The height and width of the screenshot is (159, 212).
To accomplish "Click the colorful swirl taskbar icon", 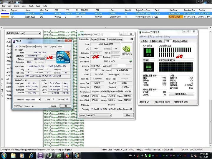I will 68,155.
